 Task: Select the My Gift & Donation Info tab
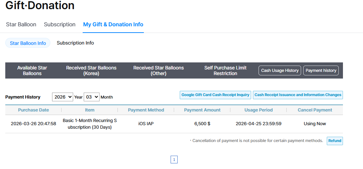coord(113,25)
